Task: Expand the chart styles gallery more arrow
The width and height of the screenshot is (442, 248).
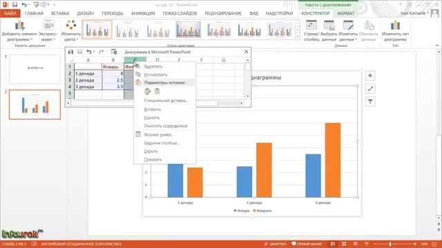Action: [x=298, y=37]
